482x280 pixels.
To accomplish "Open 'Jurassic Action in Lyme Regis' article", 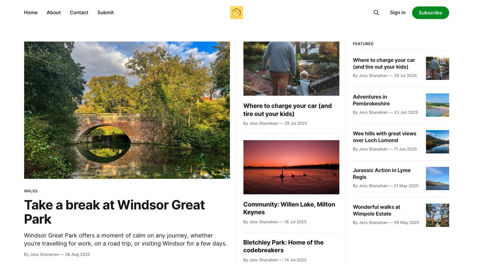I will pyautogui.click(x=382, y=174).
